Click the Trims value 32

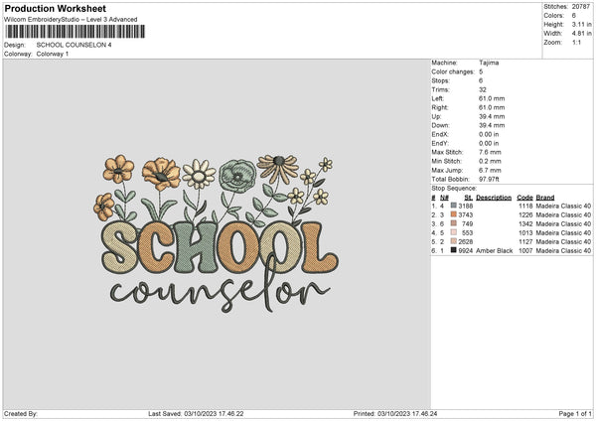coord(483,89)
